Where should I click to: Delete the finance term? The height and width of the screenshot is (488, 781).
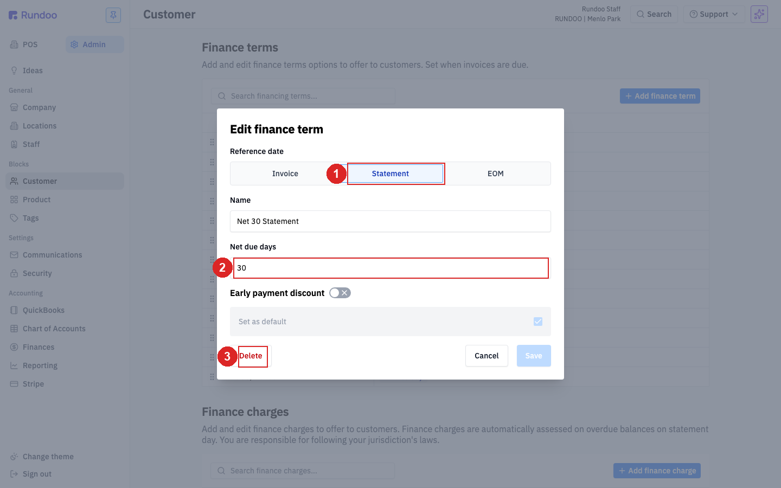tap(251, 356)
